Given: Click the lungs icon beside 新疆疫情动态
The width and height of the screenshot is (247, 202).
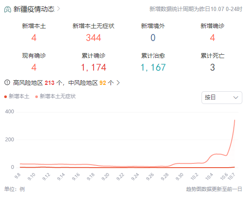Looking at the screenshot, I should tap(8, 9).
